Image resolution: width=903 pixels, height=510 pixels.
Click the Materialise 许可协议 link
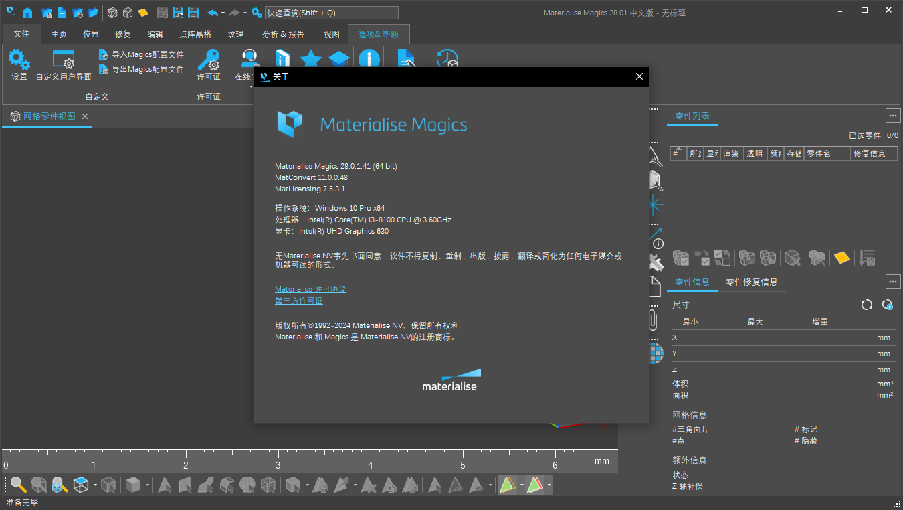coord(310,288)
